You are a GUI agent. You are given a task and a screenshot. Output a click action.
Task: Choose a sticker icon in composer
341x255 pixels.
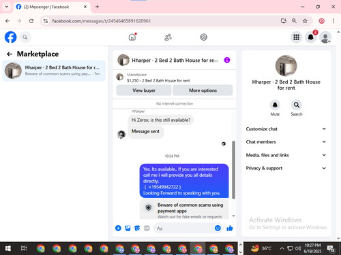point(137,228)
